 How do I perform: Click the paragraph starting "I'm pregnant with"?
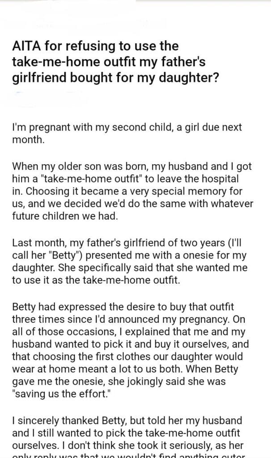[x=127, y=133]
